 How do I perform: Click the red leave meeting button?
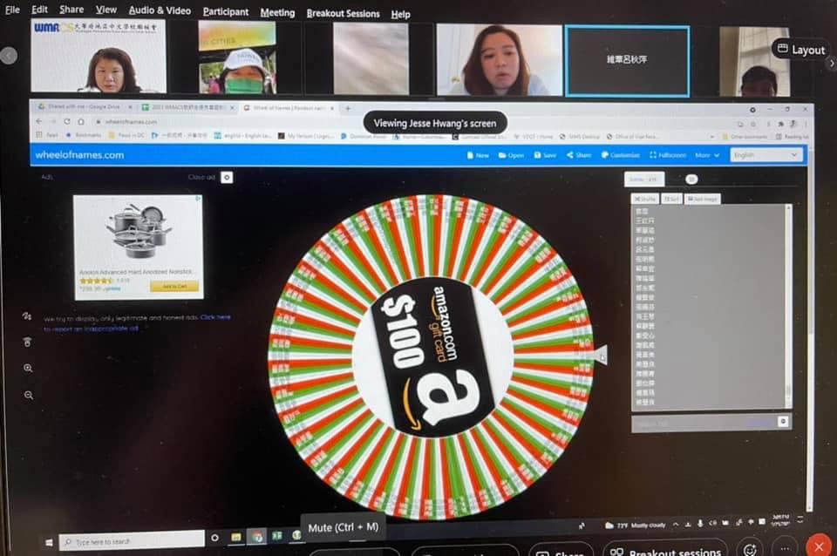pos(817,546)
